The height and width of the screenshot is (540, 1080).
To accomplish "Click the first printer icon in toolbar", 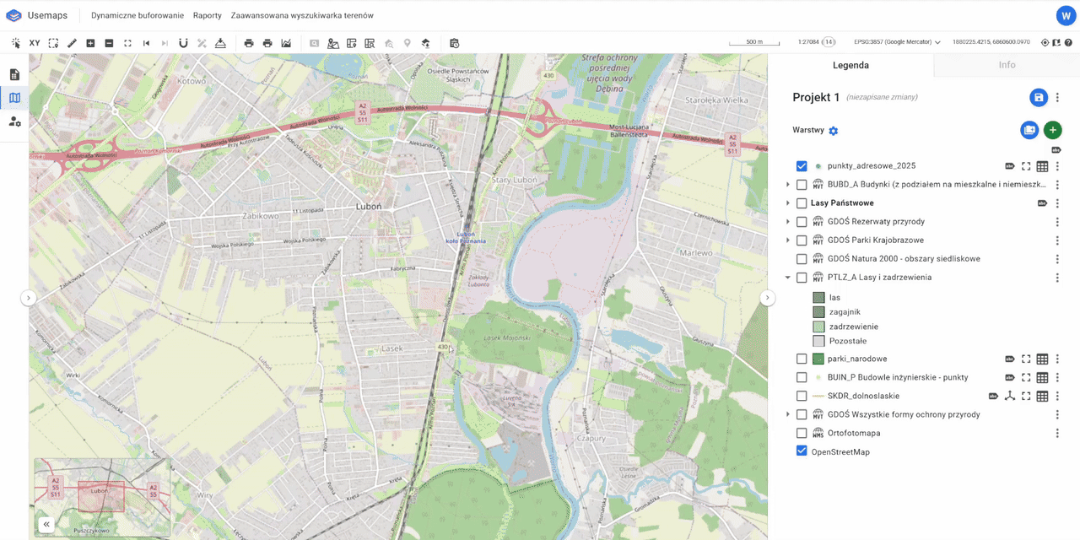I will click(x=249, y=43).
